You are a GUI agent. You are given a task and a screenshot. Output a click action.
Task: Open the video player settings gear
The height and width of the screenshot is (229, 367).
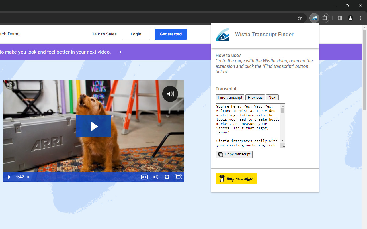coord(167,177)
